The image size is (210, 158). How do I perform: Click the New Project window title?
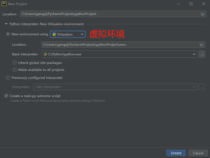[x=17, y=4]
